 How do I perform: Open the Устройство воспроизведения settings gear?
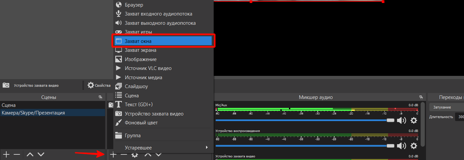click(x=413, y=146)
